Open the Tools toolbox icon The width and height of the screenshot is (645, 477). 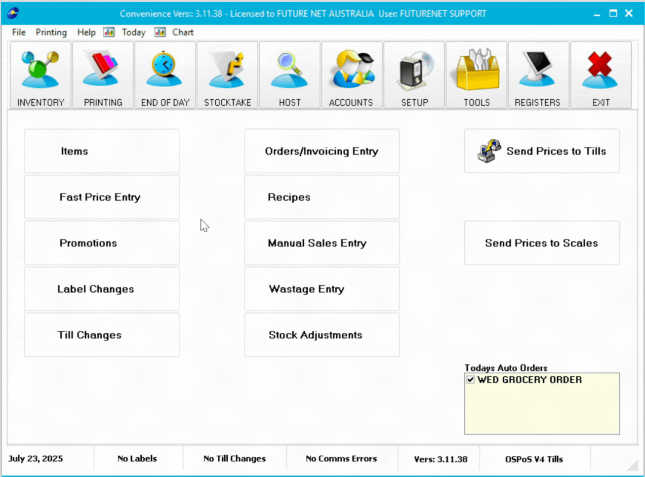tap(476, 75)
